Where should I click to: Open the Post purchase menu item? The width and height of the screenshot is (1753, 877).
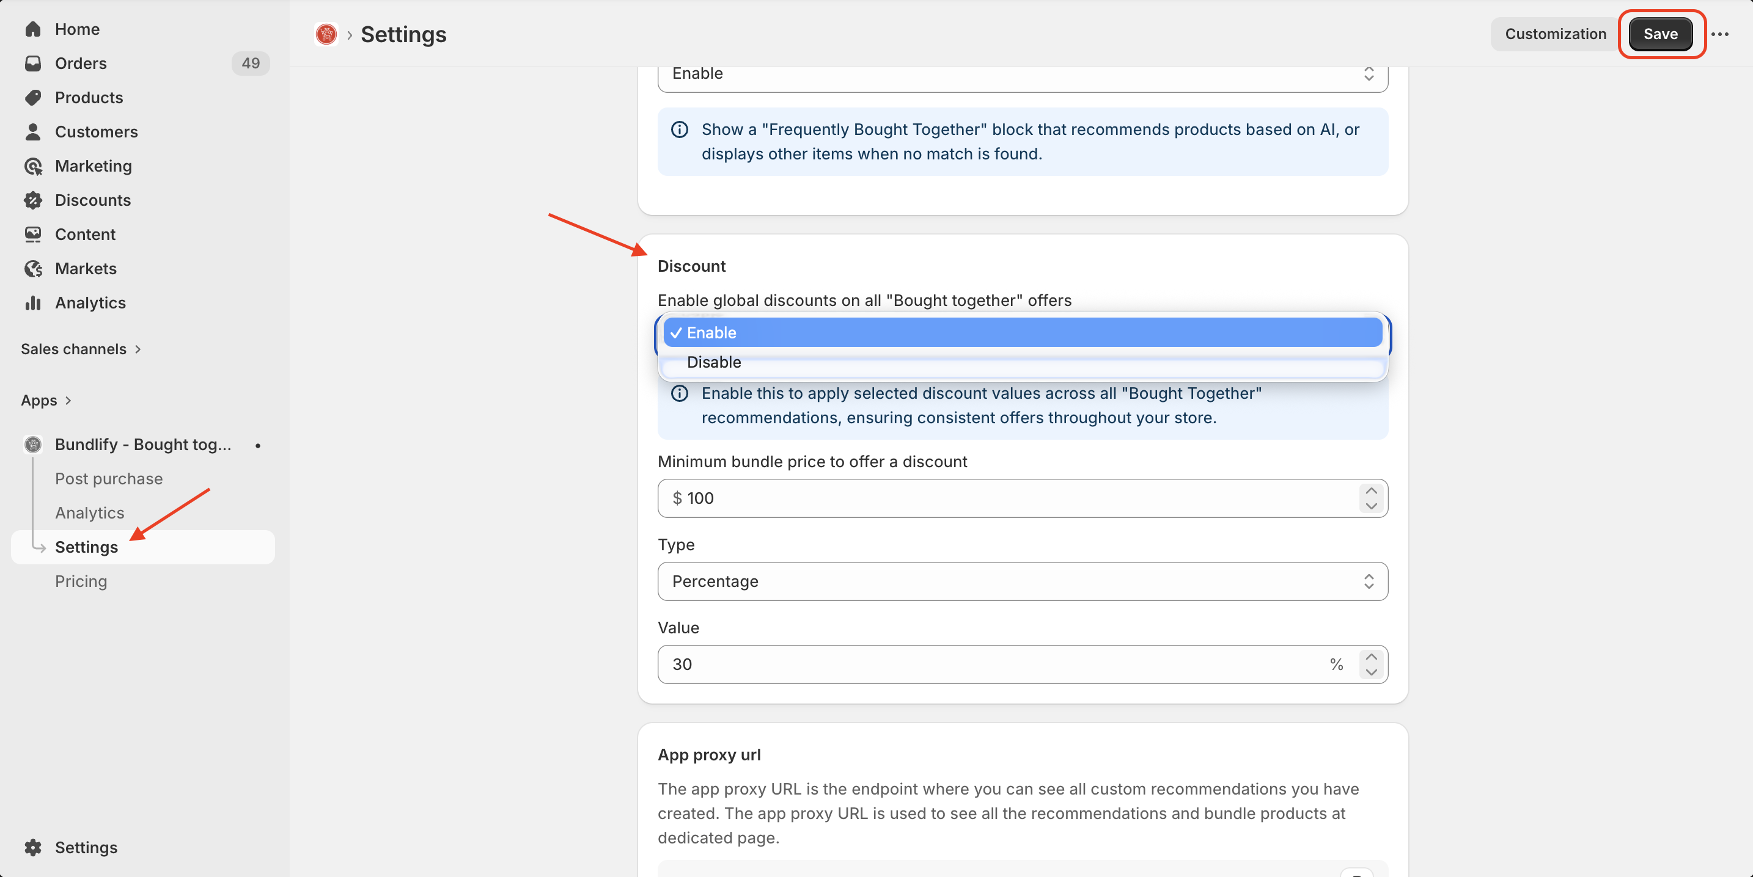[x=109, y=479]
